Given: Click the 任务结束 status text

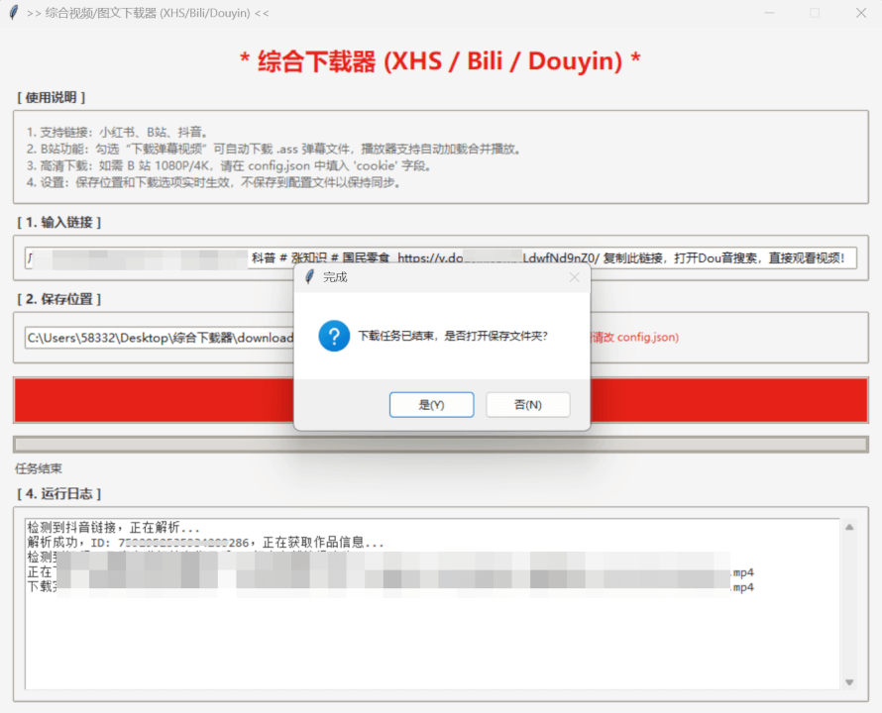Looking at the screenshot, I should click(x=39, y=468).
